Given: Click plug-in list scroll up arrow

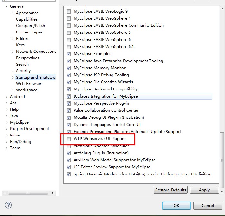Looking at the screenshot, I should [222, 9].
